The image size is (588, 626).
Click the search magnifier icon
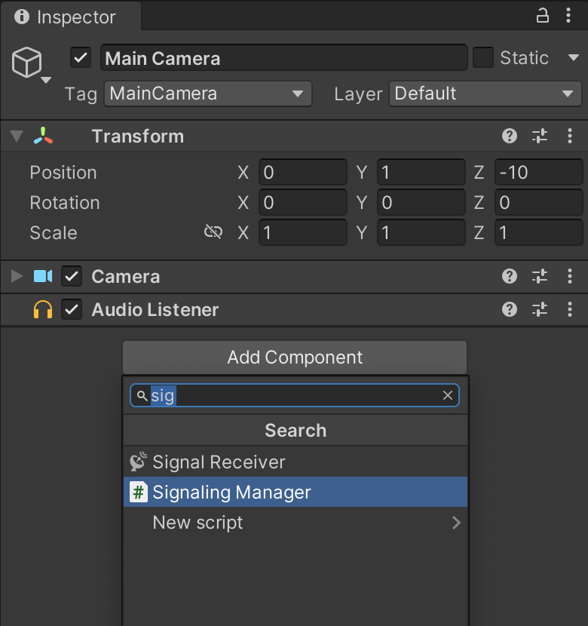click(x=142, y=396)
